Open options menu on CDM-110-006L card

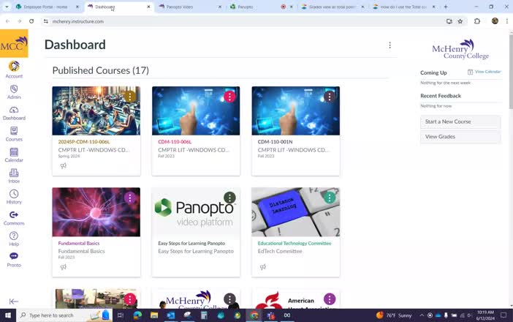(x=229, y=97)
